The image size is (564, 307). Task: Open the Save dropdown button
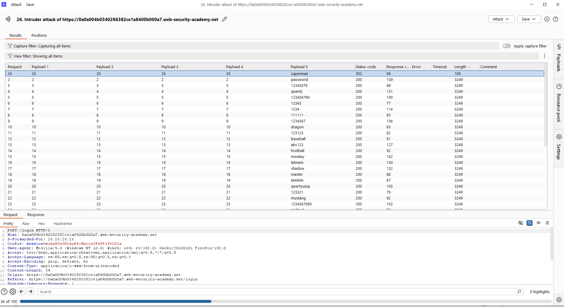(x=529, y=19)
